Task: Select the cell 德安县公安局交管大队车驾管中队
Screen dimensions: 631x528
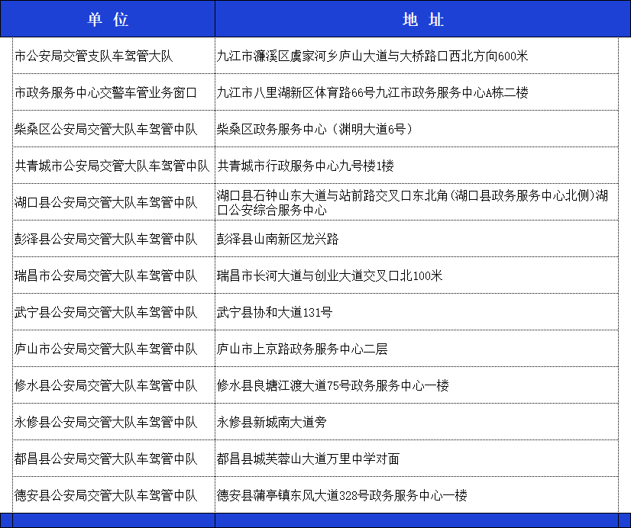Action: 114,494
